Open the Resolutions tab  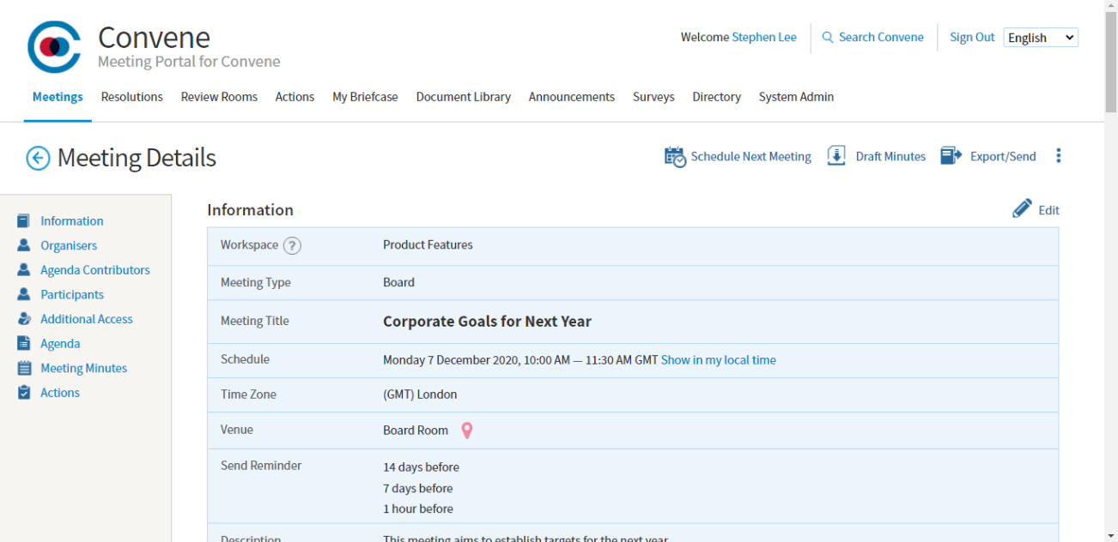point(131,97)
